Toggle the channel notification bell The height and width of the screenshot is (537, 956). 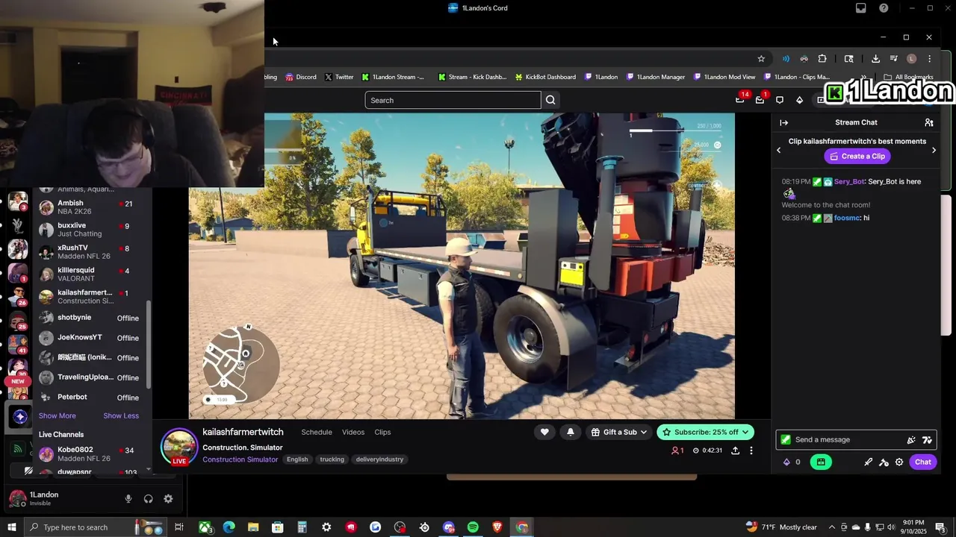571,432
